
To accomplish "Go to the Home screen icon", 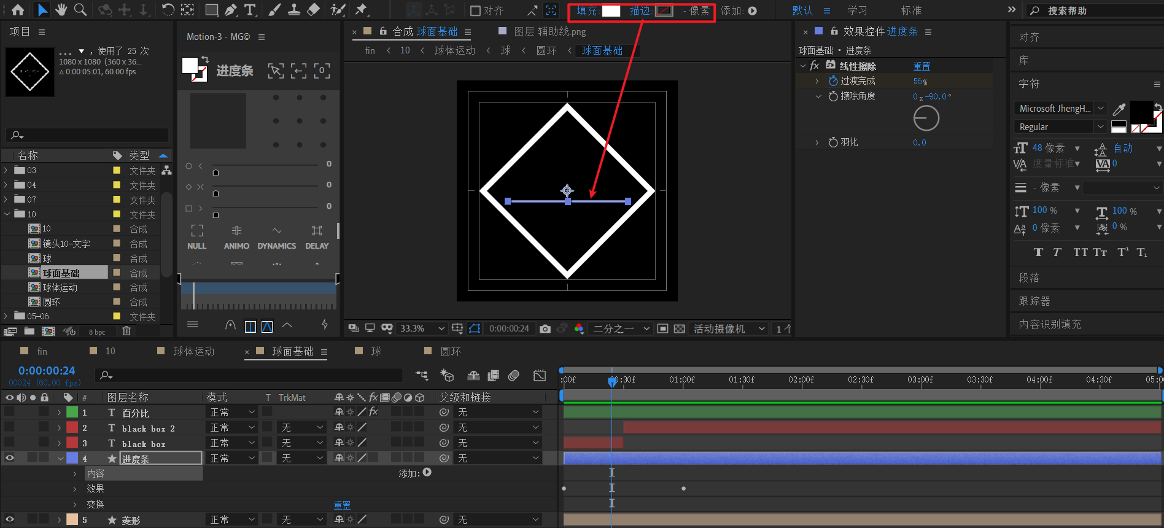I will [x=18, y=10].
